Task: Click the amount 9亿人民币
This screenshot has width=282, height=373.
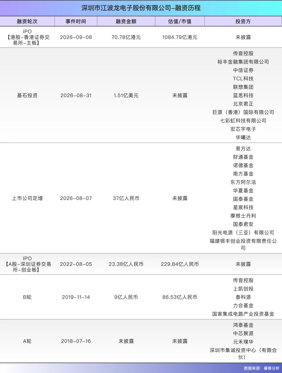Action: pos(126,297)
